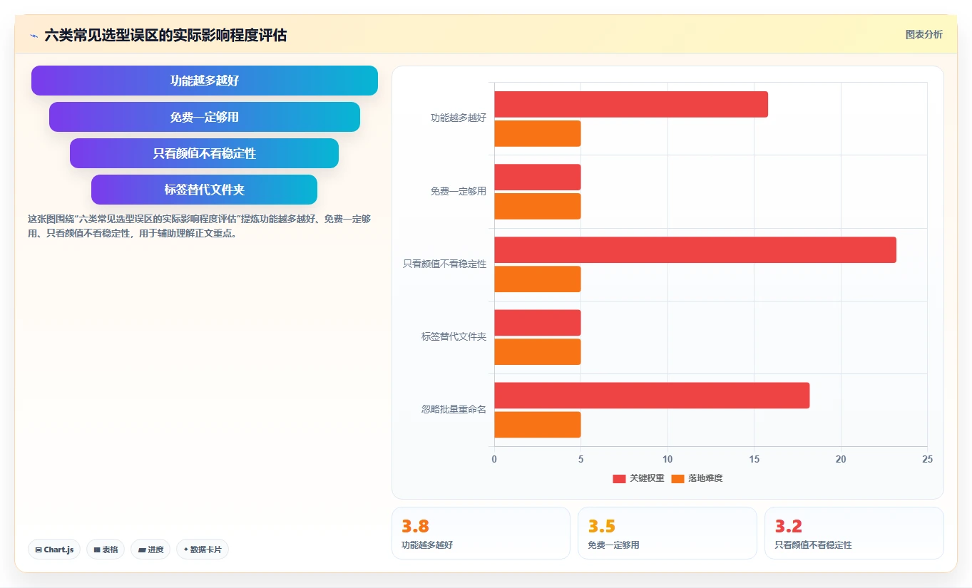
Task: Toggle 关键权重 legend red swatch
Action: pos(619,478)
